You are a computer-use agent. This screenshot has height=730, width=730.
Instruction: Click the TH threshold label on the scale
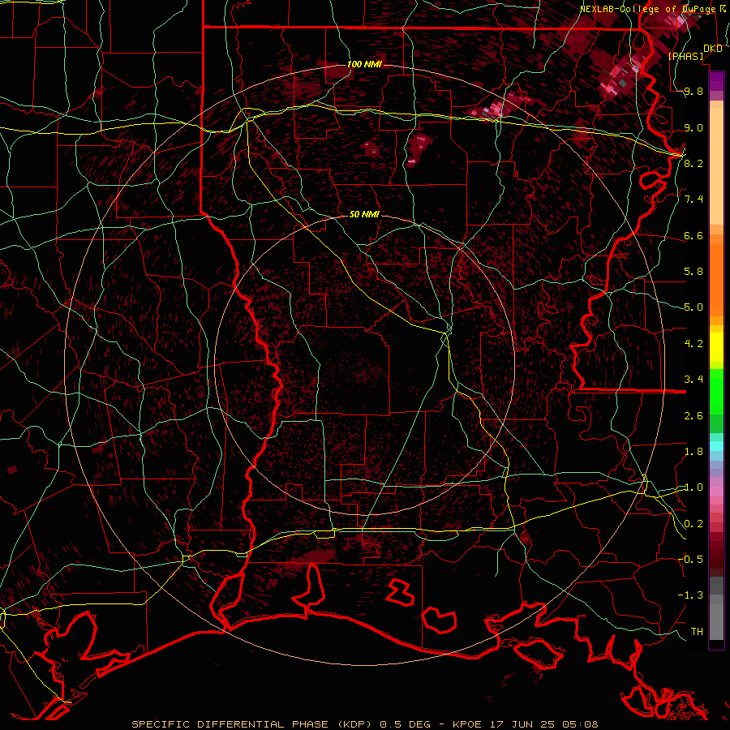pyautogui.click(x=697, y=632)
